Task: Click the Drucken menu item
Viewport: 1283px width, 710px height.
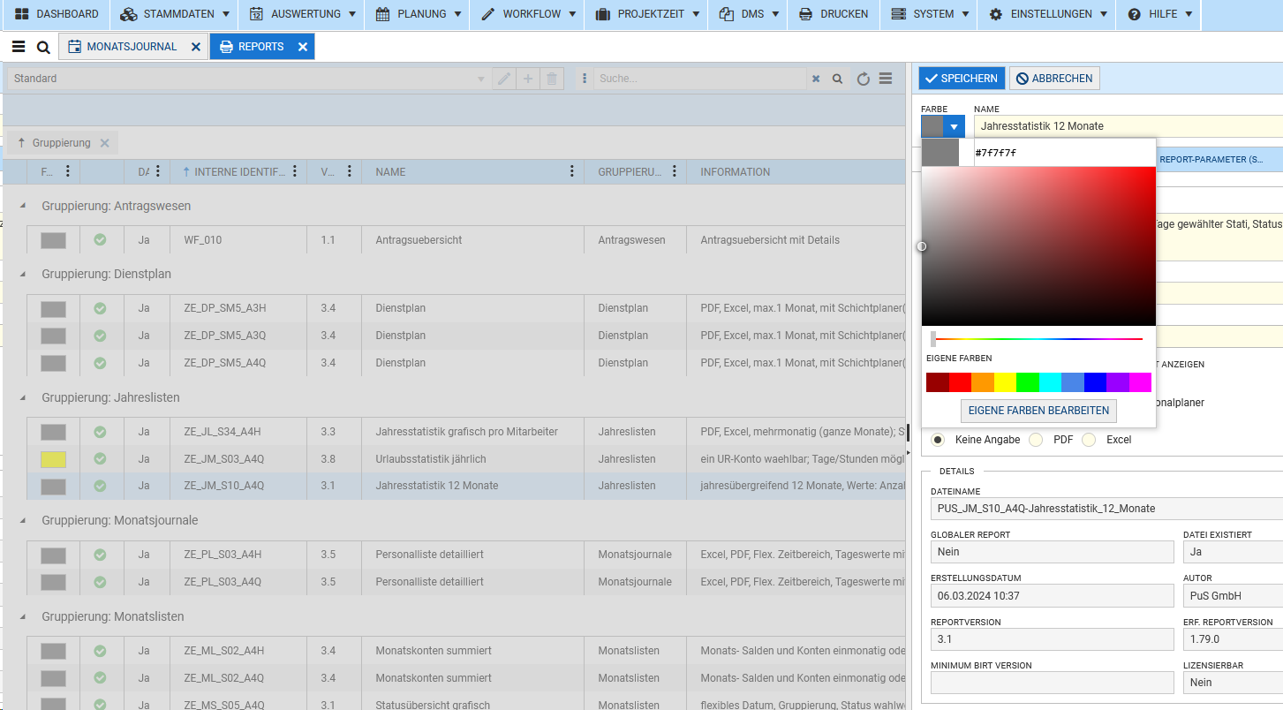Action: pyautogui.click(x=833, y=14)
